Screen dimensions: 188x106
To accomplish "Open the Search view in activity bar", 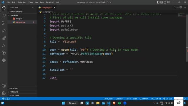I will click(x=4, y=16).
